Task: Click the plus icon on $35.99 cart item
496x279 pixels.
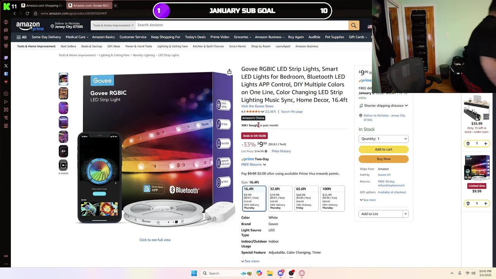Action: pos(486,144)
